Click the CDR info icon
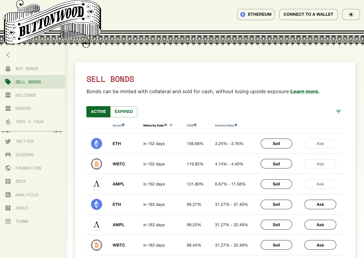The image size is (364, 258). [195, 125]
